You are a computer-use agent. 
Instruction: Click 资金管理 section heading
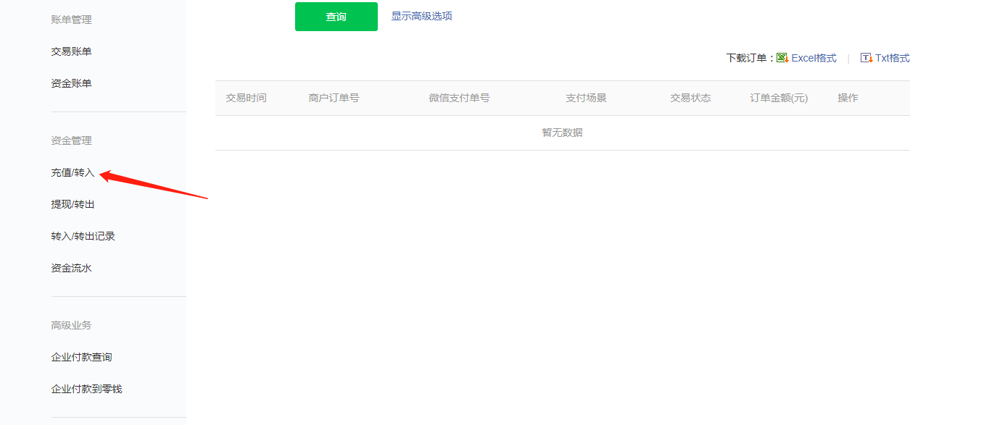[x=72, y=140]
